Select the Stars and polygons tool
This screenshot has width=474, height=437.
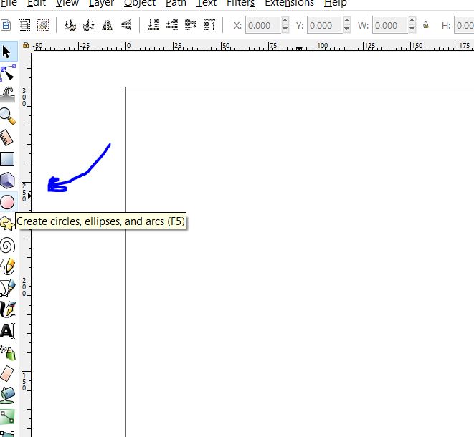7,224
